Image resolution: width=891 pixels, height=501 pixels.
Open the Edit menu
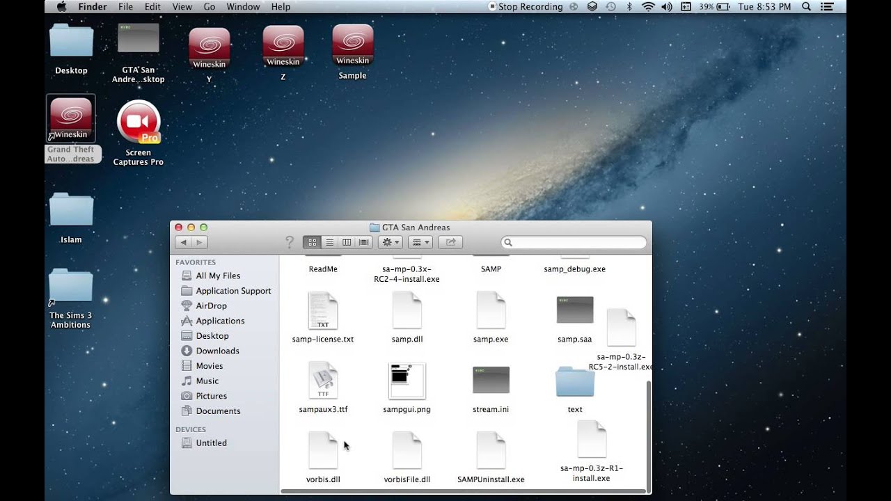click(x=152, y=7)
